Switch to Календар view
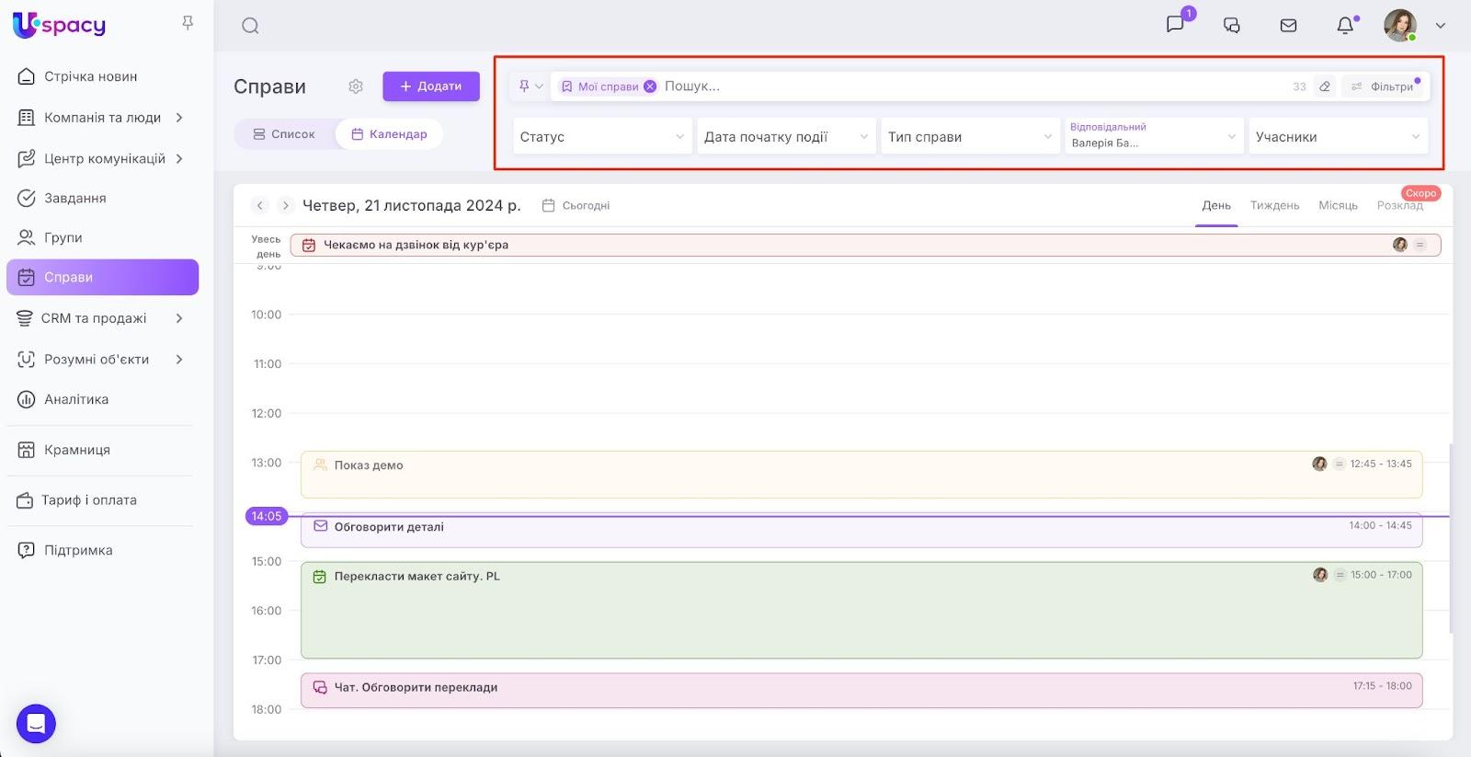This screenshot has height=757, width=1471. pyautogui.click(x=389, y=134)
